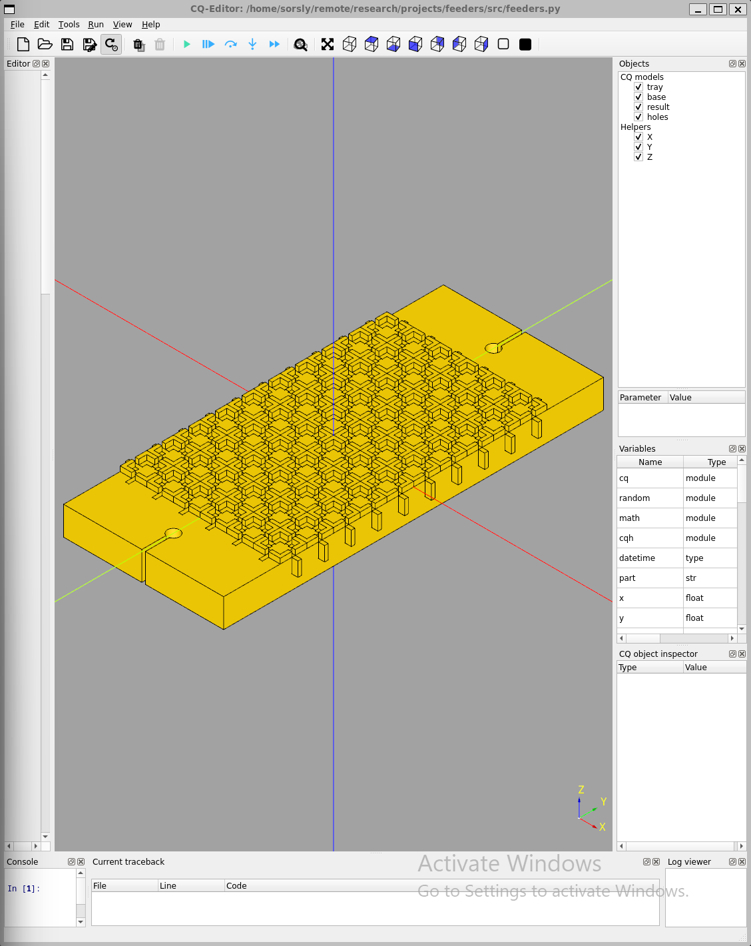Open the Tools menu
Image resolution: width=751 pixels, height=946 pixels.
[69, 25]
